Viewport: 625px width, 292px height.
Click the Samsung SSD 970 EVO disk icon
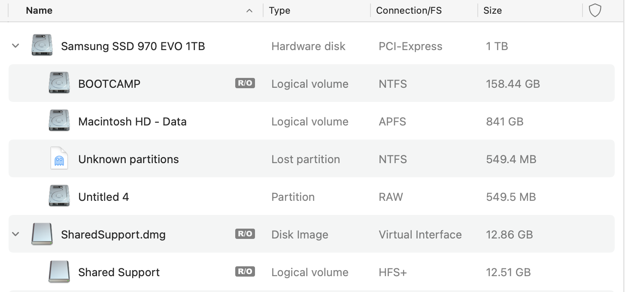pyautogui.click(x=42, y=45)
